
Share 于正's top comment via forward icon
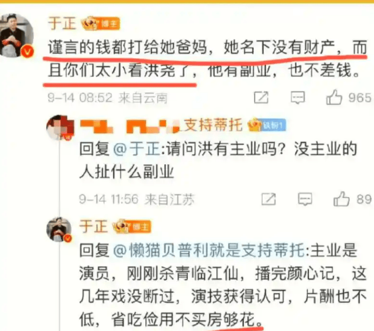261,97
